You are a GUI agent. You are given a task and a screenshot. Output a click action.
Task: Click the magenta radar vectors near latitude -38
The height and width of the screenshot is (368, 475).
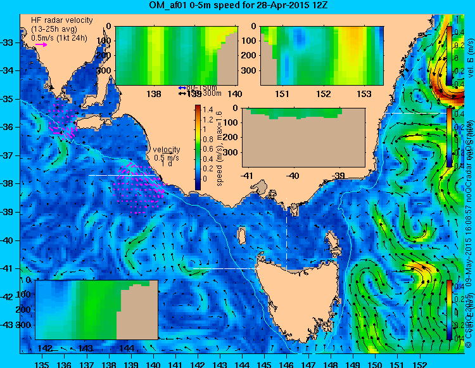(x=139, y=188)
